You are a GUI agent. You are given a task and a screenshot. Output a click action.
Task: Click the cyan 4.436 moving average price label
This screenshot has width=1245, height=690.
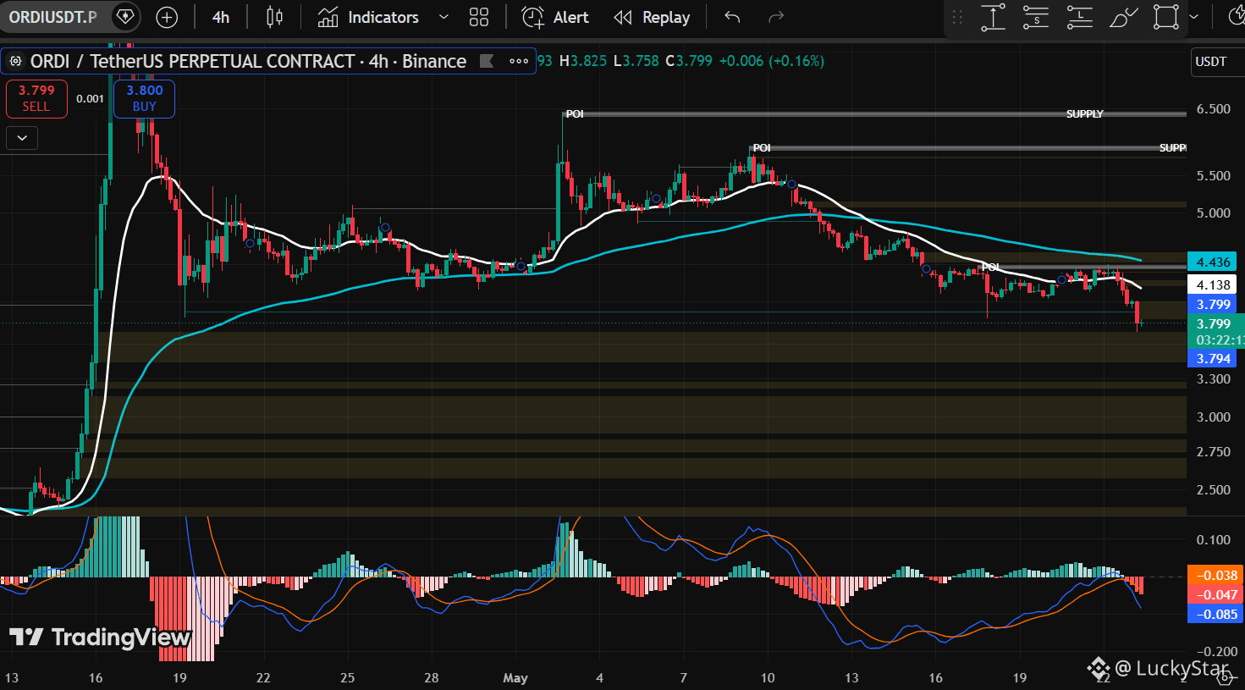tap(1213, 262)
